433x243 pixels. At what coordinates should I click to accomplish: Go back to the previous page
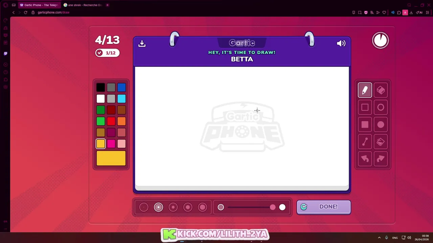point(14,12)
